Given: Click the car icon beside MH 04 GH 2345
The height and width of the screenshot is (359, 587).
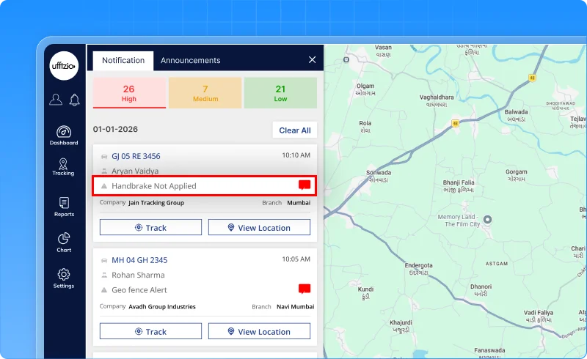Looking at the screenshot, I should pos(104,261).
